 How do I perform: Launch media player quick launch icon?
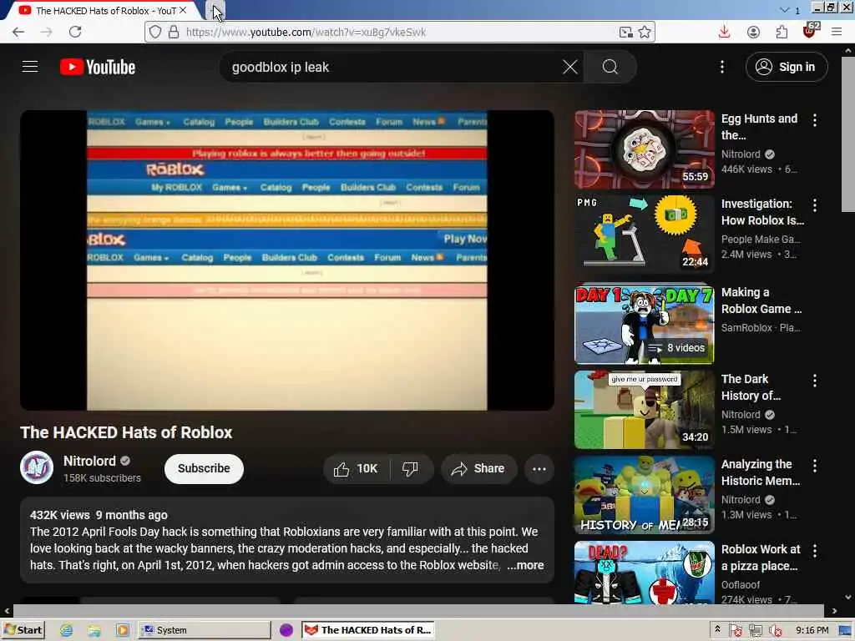[122, 630]
